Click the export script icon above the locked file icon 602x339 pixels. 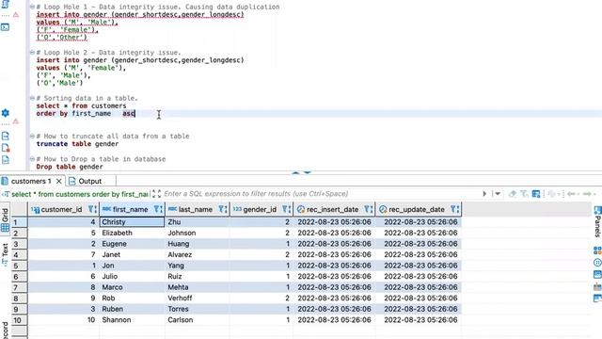pyautogui.click(x=6, y=136)
